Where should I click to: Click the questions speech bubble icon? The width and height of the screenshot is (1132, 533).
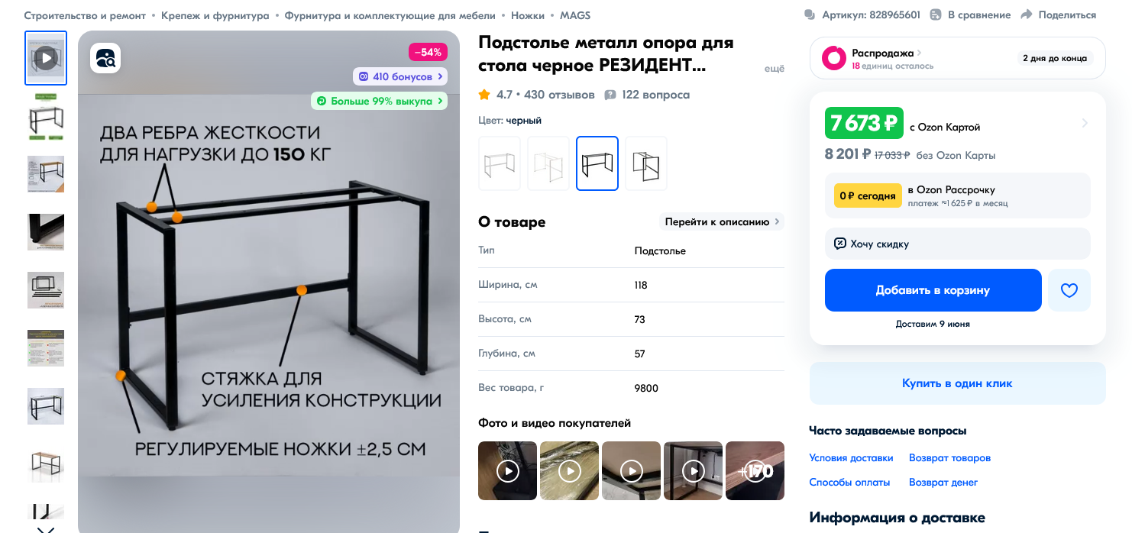(610, 95)
